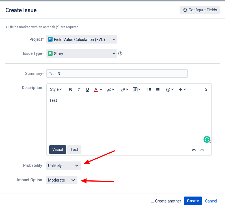Open the emoji picker

170,90
